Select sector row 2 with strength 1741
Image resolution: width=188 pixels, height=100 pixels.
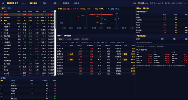[27, 18]
